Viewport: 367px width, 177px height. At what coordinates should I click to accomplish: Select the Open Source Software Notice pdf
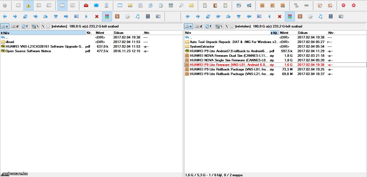[91, 51]
